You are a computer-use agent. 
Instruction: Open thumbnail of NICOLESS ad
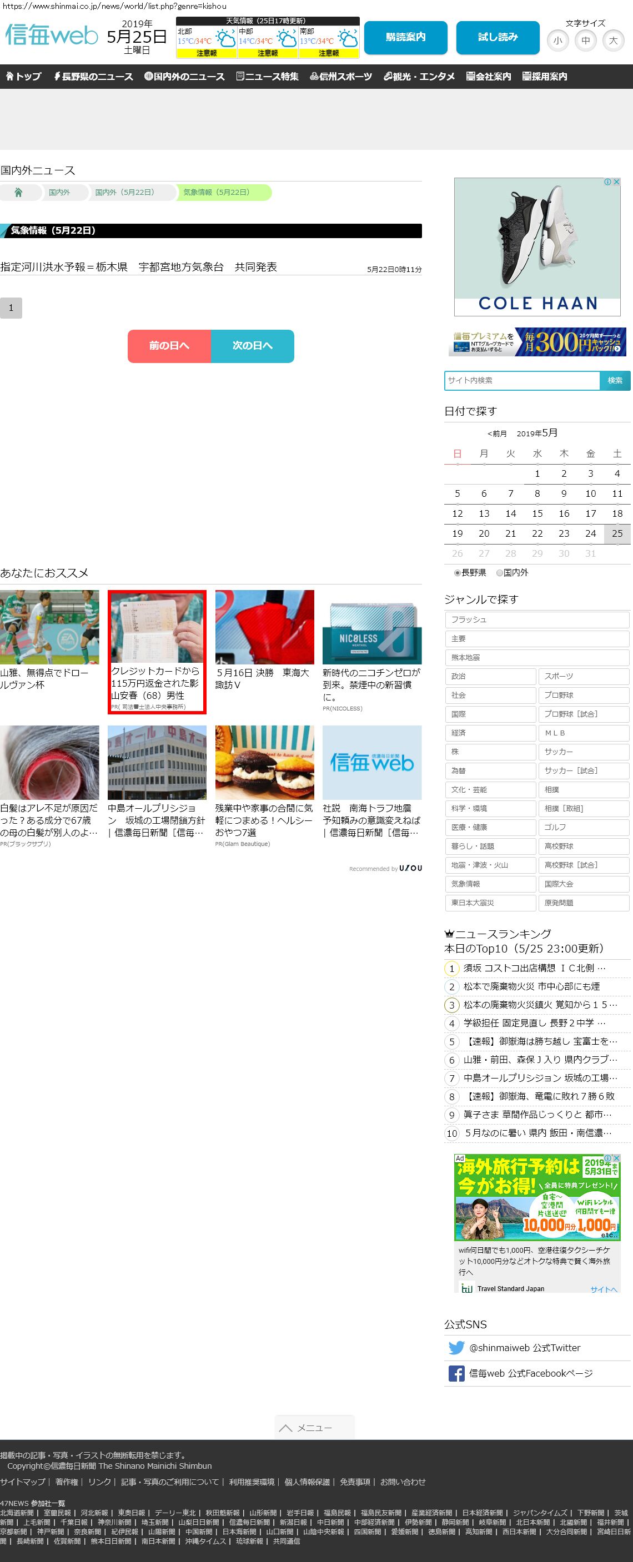[372, 627]
